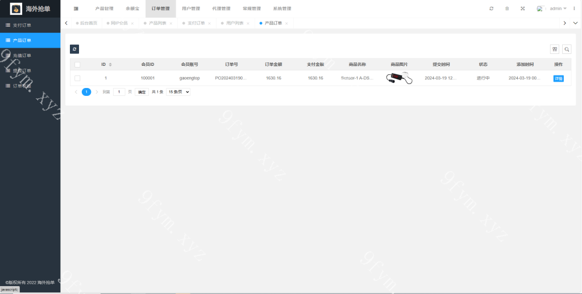Screen dimensions: 582x294
Task: Open the 余额宝 top menu
Action: [132, 9]
